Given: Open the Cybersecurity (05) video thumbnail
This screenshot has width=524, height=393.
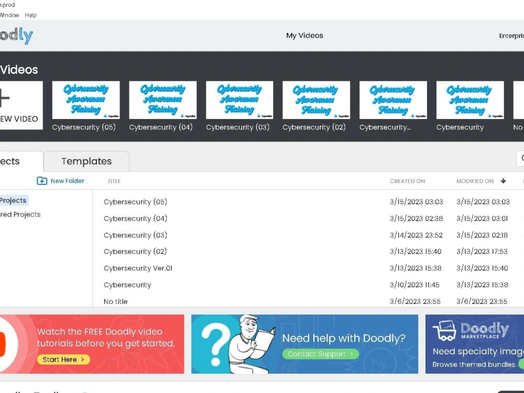Looking at the screenshot, I should coord(86,100).
